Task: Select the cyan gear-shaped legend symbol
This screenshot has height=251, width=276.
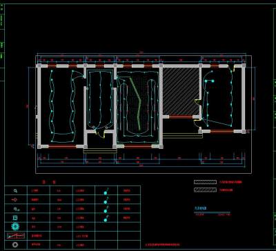Action: pos(15,227)
